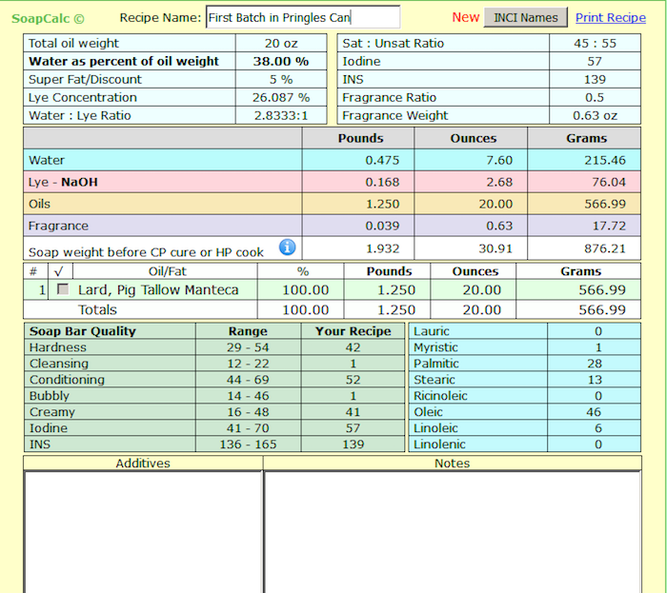Click the INCI Names button
667x593 pixels.
[x=526, y=17]
